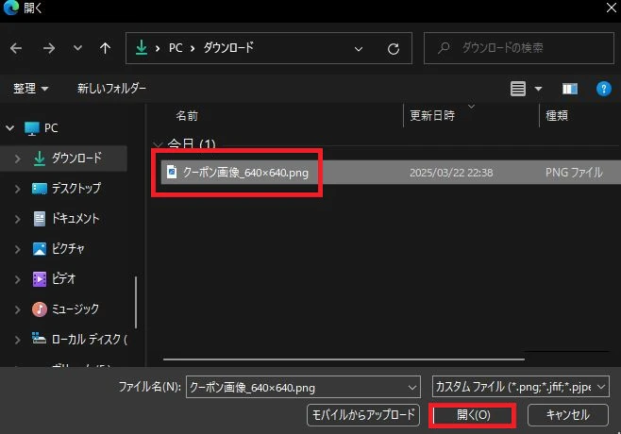Screen dimensions: 621x434
Task: Select ダウンロード in the address breadcrumb
Action: (228, 48)
